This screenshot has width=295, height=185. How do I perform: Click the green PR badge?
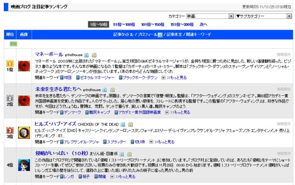(13, 44)
